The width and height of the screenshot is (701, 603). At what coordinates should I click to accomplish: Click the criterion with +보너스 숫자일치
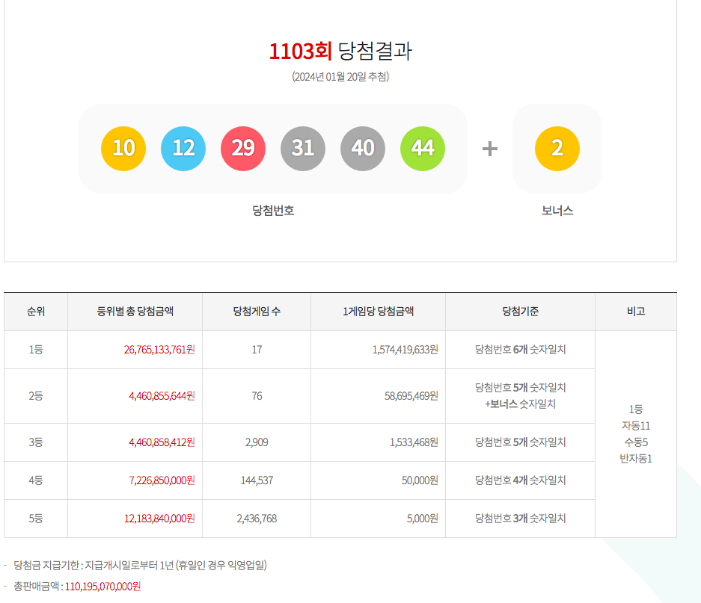pos(521,396)
